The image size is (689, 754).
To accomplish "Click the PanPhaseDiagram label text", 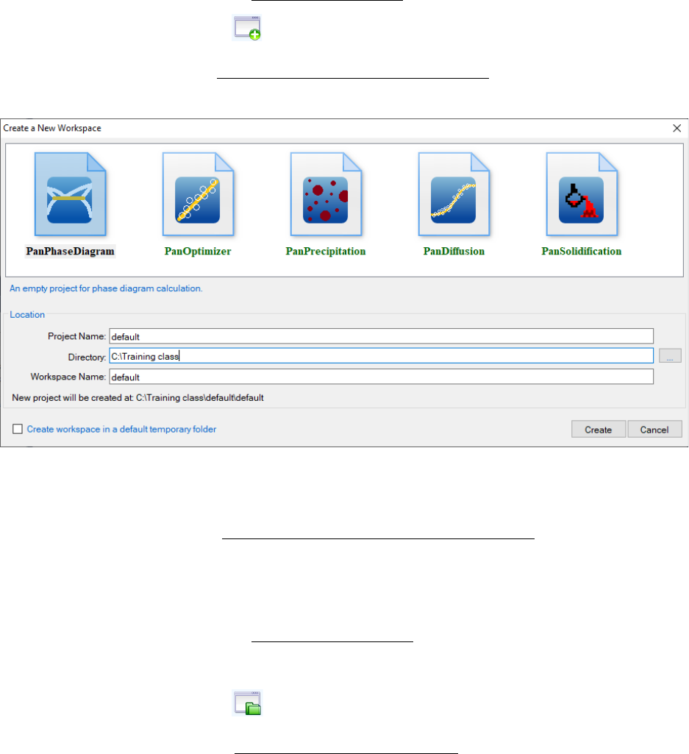I will click(x=70, y=251).
